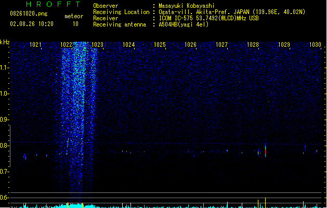Click the antenna A504HB(yagi 4el) text
The width and height of the screenshot is (327, 208).
click(x=184, y=24)
